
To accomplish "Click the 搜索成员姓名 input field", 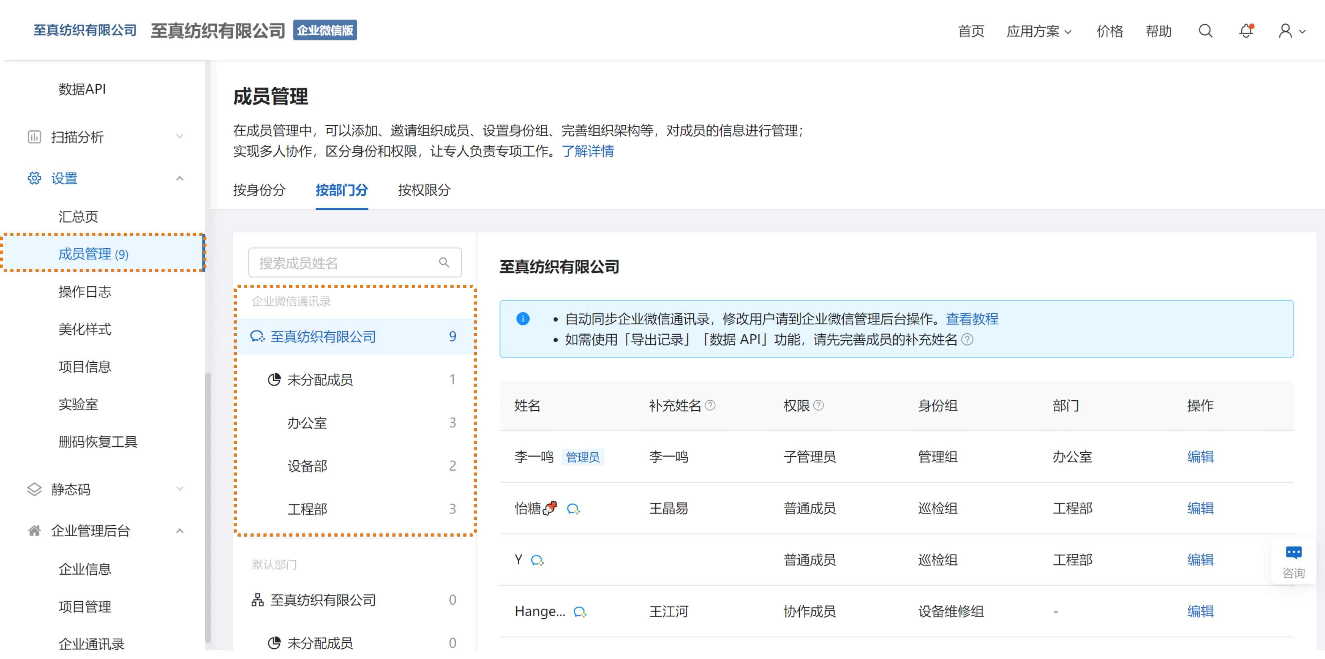I will point(355,263).
